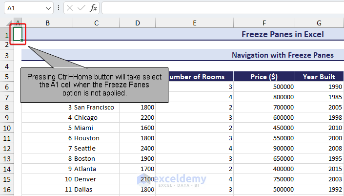Select column D header
344x196 pixels.
coord(138,23)
